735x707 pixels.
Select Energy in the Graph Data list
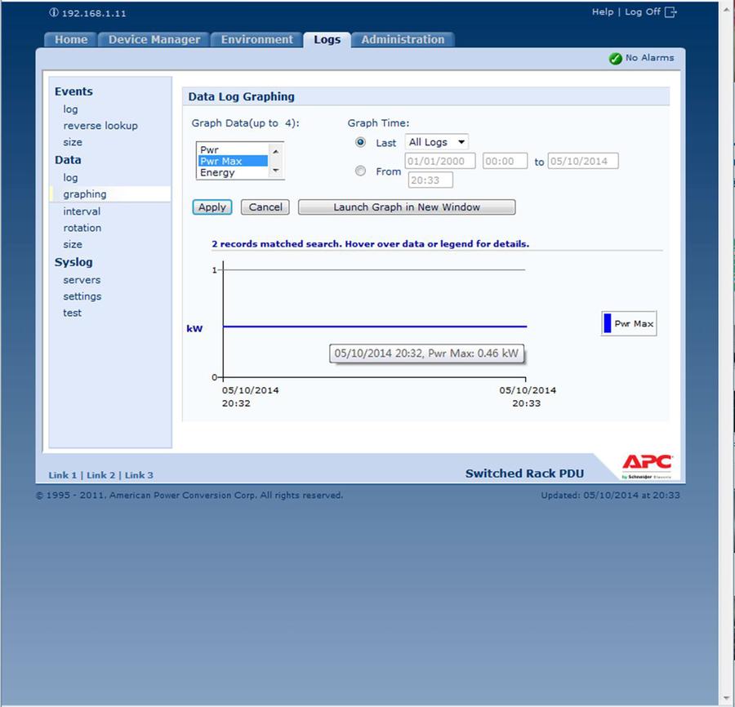click(217, 172)
